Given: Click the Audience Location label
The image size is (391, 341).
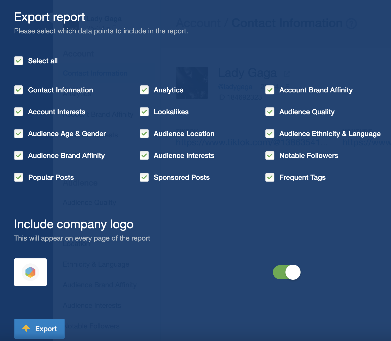Looking at the screenshot, I should pos(184,134).
